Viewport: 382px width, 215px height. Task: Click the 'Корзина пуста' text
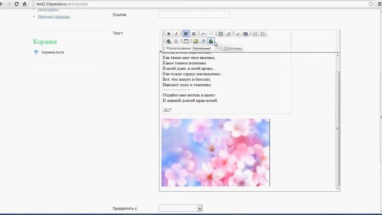[53, 52]
